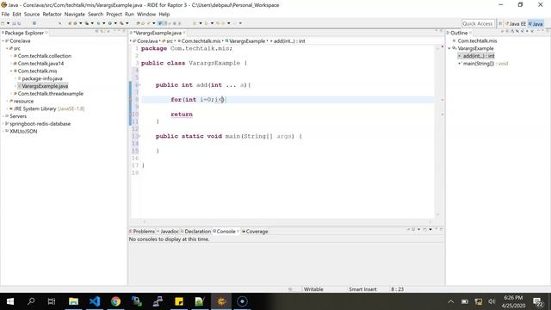Image resolution: width=551 pixels, height=310 pixels.
Task: Click the highlighted toggle button in main toolbar
Action: click(x=160, y=23)
